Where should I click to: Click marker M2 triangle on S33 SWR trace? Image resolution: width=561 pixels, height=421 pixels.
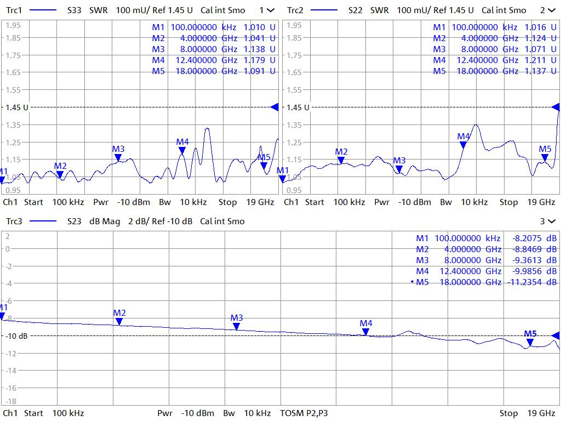(x=60, y=174)
